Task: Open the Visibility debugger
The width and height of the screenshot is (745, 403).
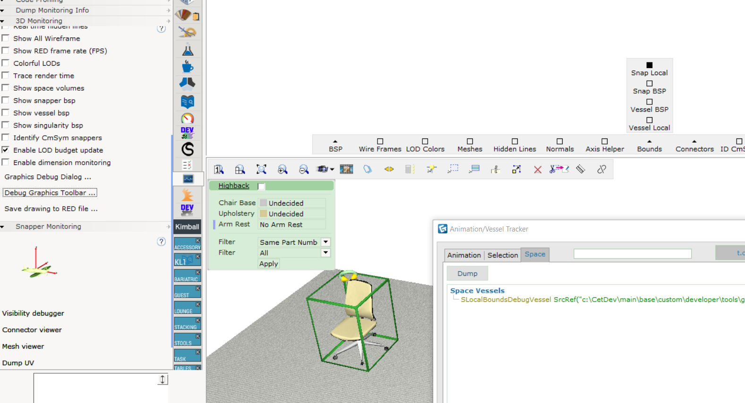Action: click(x=33, y=313)
